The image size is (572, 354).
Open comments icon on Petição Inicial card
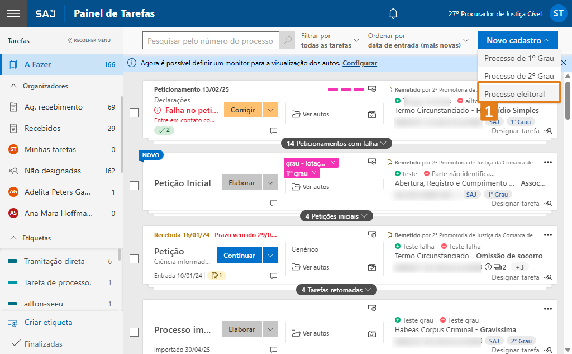click(274, 203)
